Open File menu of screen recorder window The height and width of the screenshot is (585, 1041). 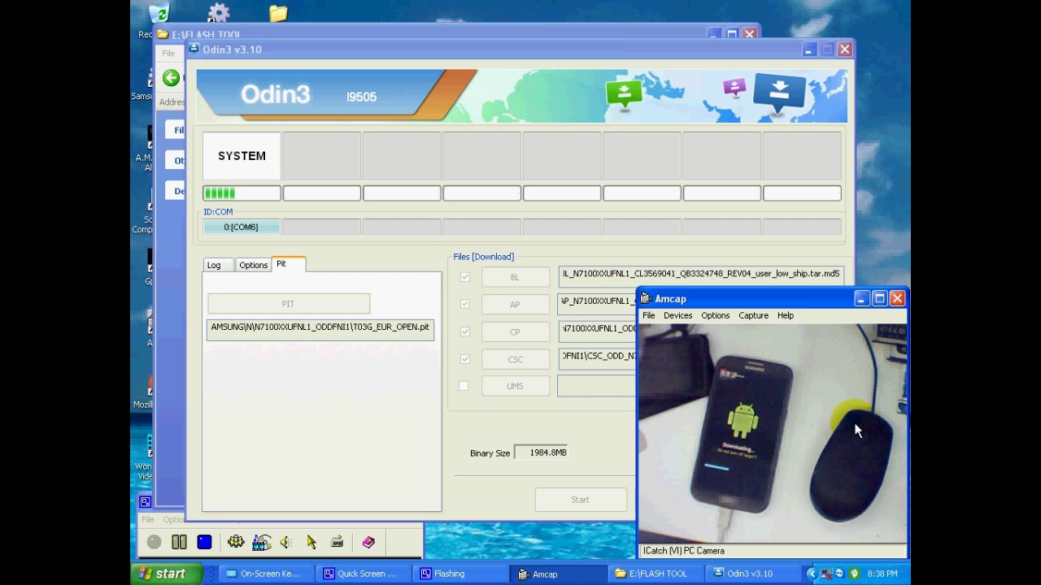(x=148, y=519)
